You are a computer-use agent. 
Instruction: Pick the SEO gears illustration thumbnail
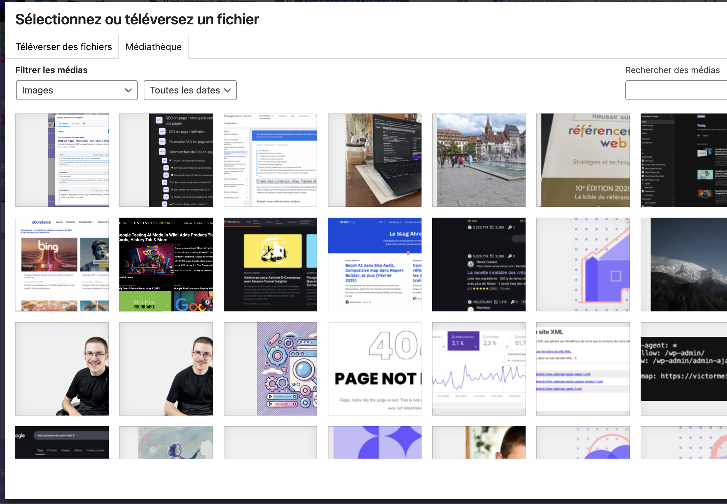point(270,369)
